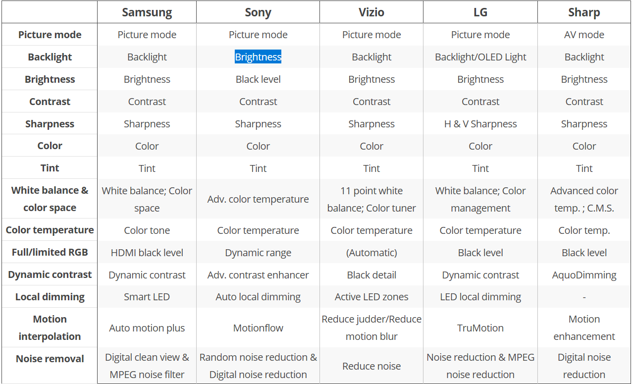
Task: Select the Black level cell under Sony
Action: pyautogui.click(x=258, y=79)
